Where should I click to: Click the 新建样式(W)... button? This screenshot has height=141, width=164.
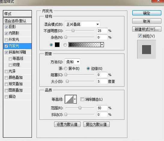(147, 29)
